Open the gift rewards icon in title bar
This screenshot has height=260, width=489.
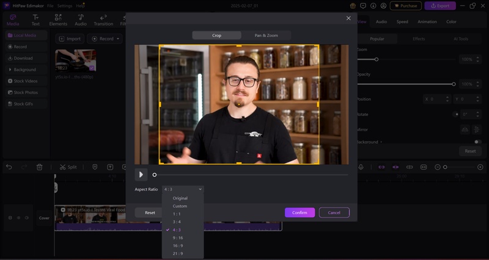[353, 5]
